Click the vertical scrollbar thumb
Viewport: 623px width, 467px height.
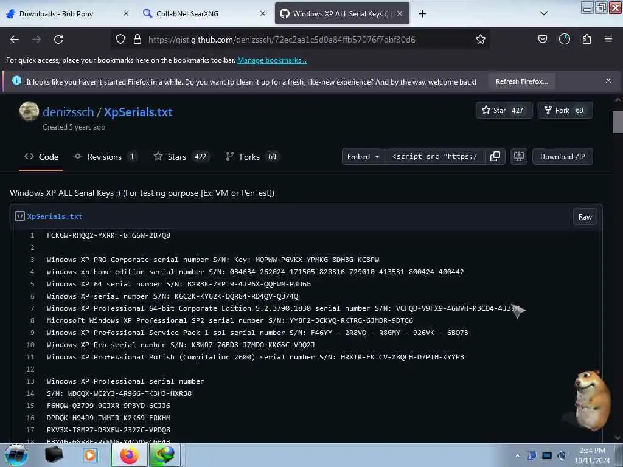(x=618, y=122)
